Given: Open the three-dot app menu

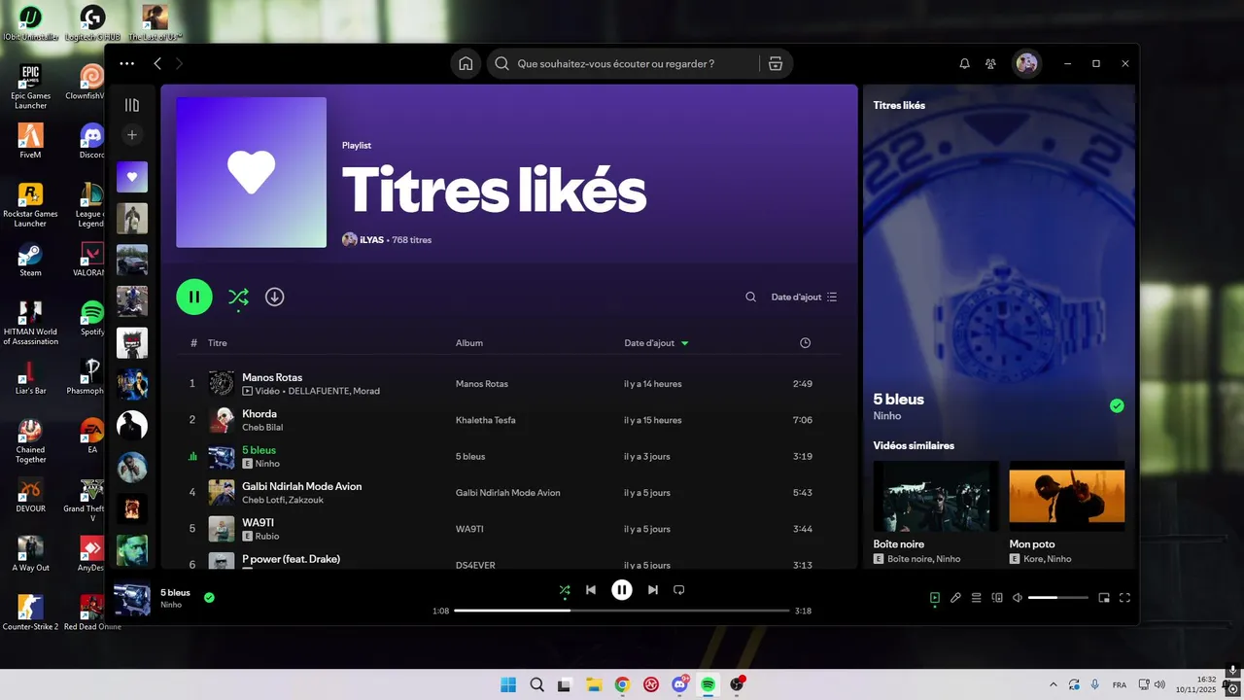Looking at the screenshot, I should (127, 64).
